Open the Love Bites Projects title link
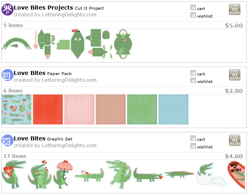Viewport: 248px width, 195px height. [x=43, y=8]
